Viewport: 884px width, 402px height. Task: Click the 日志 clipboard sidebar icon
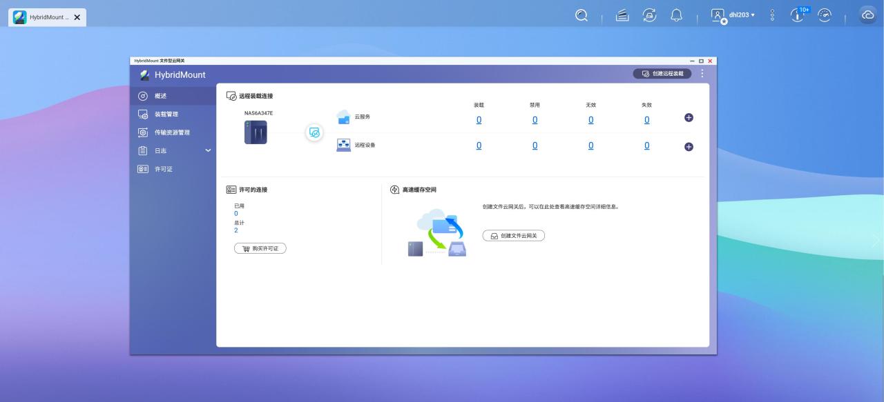[x=143, y=150]
